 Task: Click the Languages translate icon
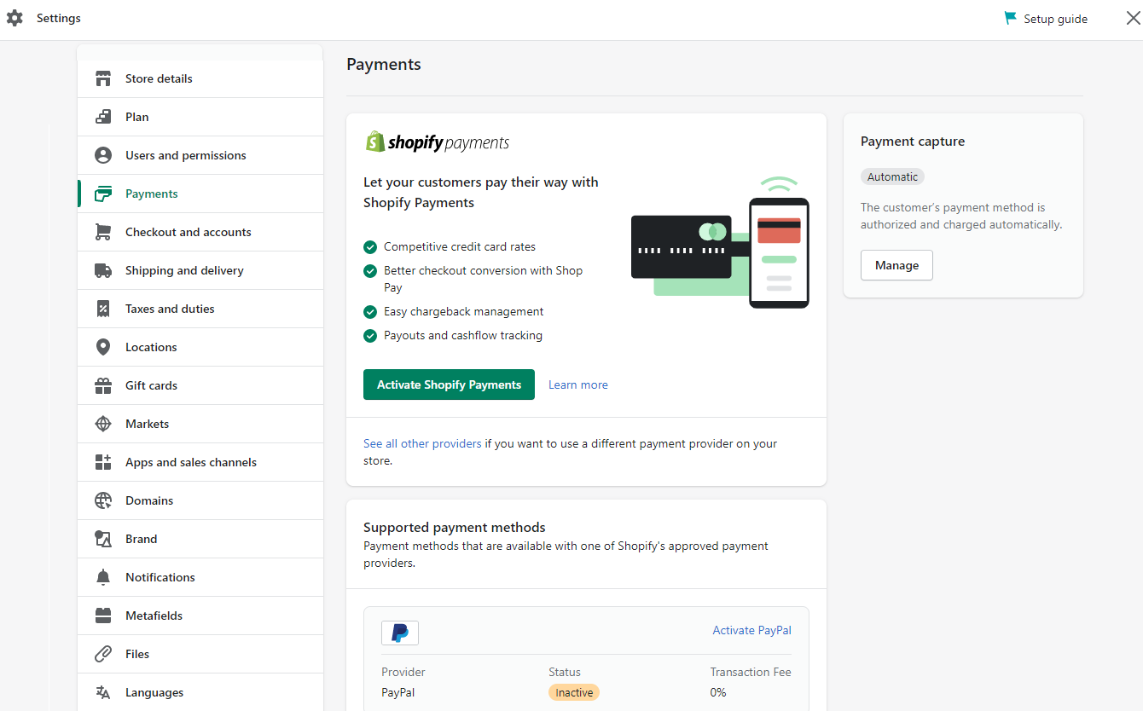pos(103,692)
